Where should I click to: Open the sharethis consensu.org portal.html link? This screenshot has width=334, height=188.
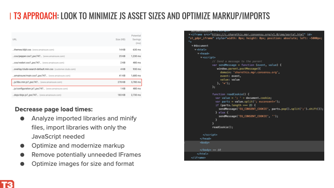click(258, 34)
